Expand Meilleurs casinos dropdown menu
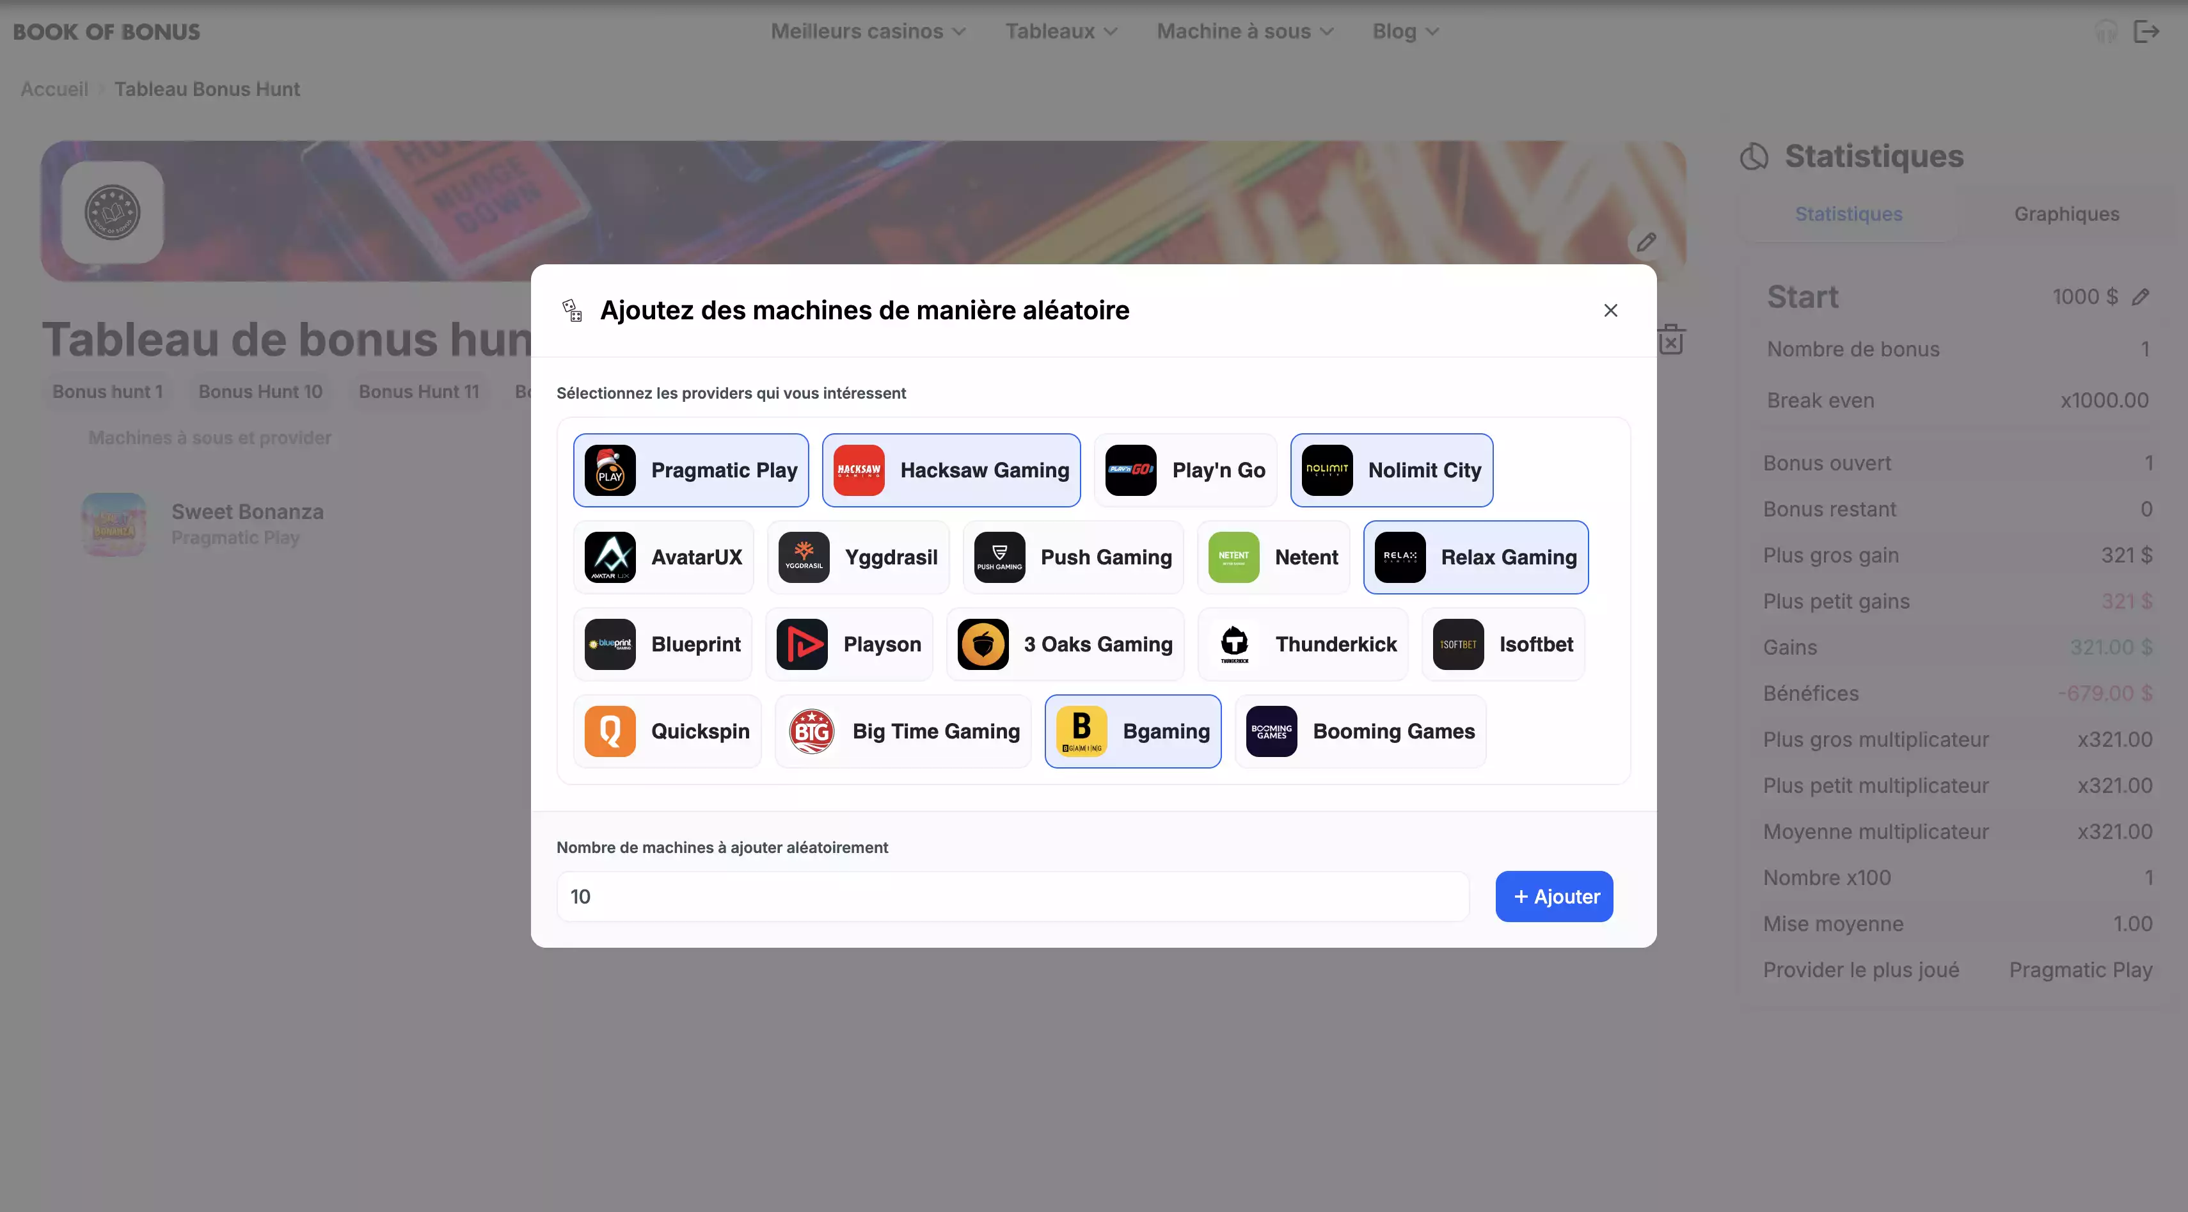This screenshot has height=1212, width=2188. tap(868, 31)
